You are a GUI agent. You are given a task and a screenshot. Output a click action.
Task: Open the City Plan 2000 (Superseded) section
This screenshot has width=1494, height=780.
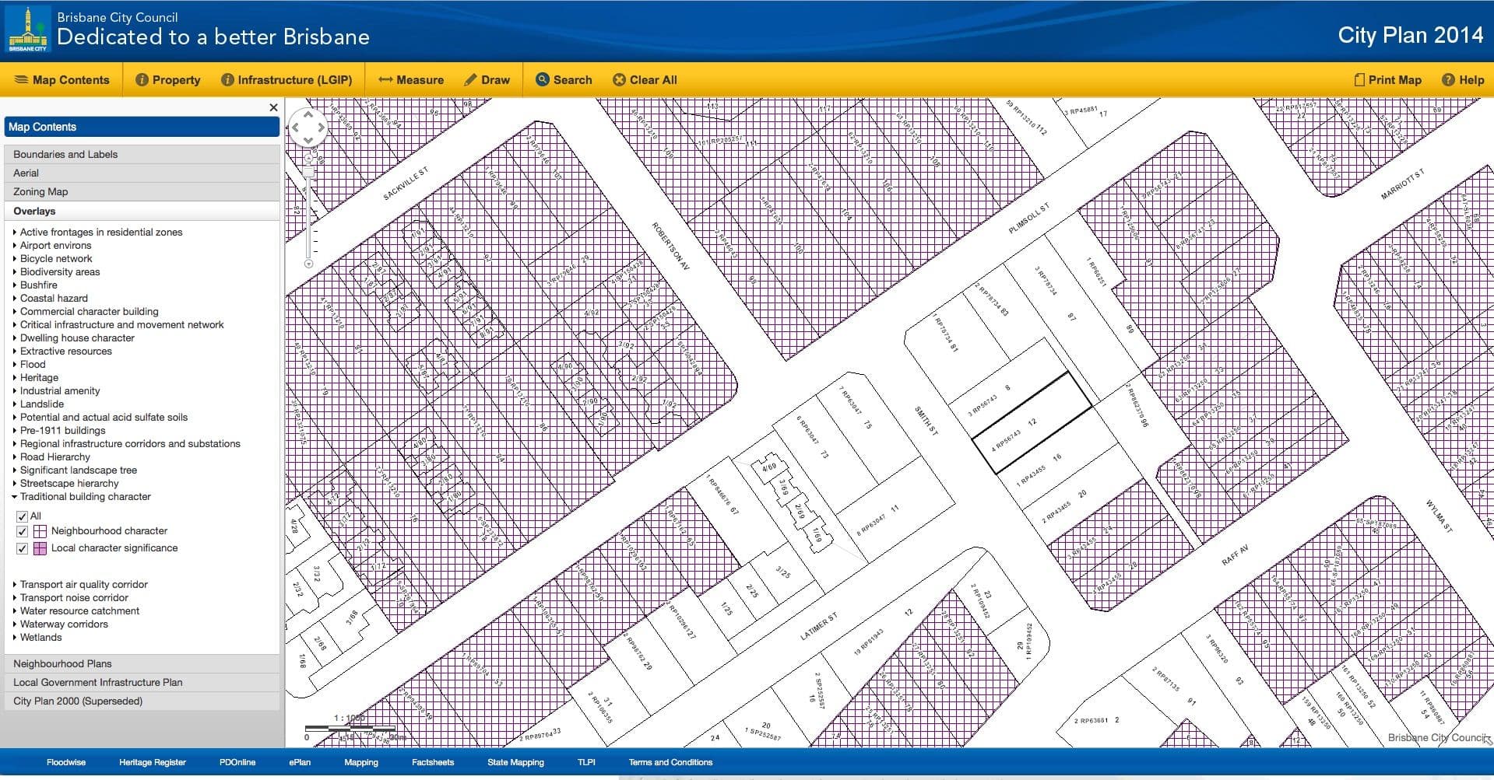pyautogui.click(x=142, y=701)
